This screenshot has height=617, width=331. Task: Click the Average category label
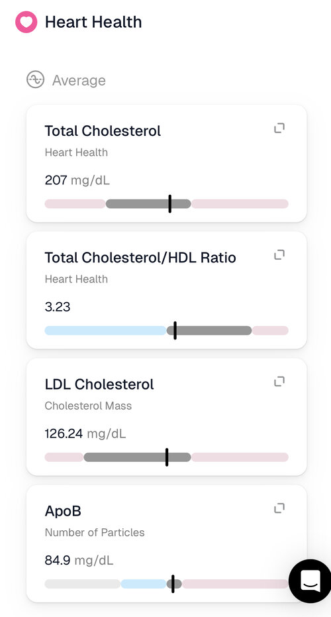tap(79, 80)
